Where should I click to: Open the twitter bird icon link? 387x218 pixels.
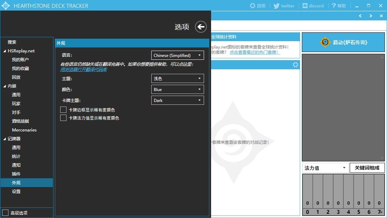(x=277, y=6)
